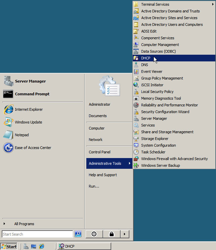
Task: Click the Server Manager toolbox icon in the Start menu
Action: pos(8,81)
